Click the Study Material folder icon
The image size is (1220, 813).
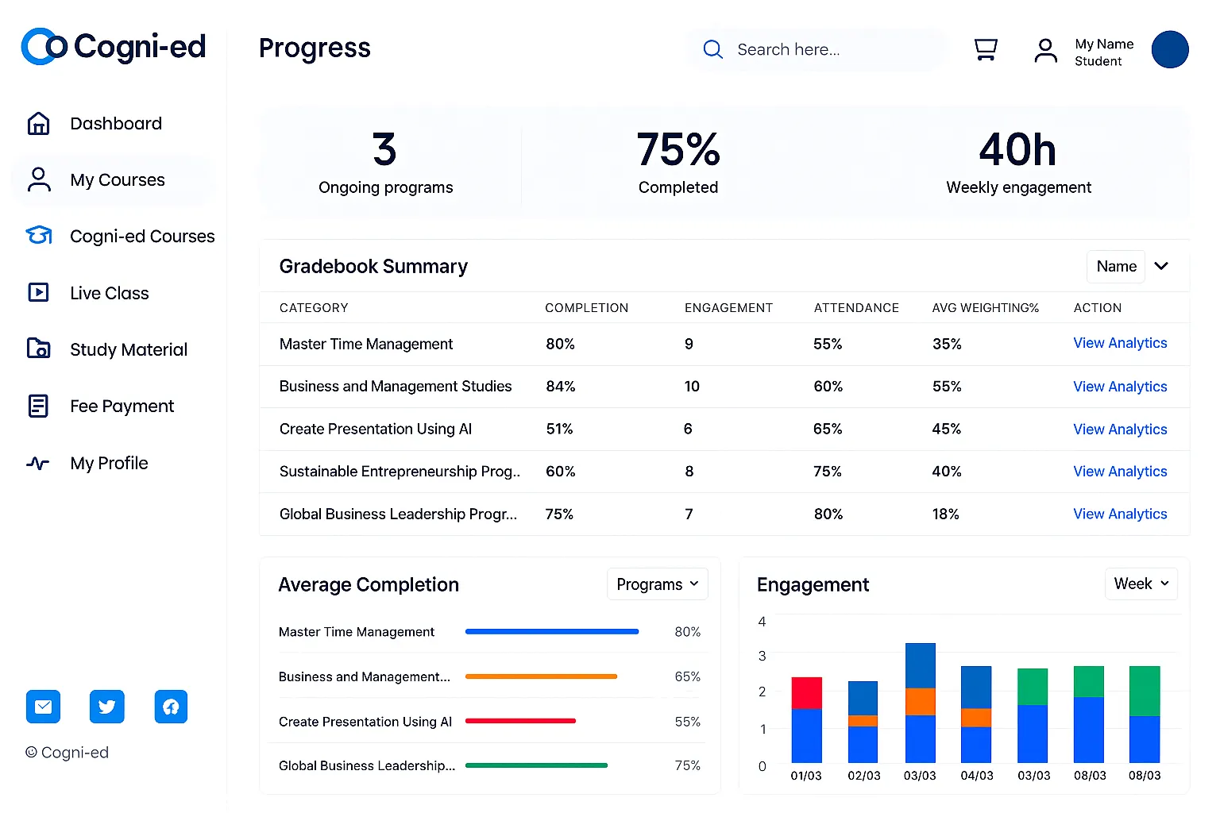click(38, 349)
